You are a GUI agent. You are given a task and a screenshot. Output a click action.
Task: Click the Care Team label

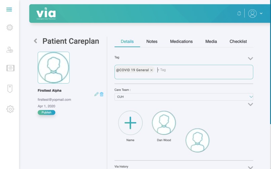click(122, 90)
